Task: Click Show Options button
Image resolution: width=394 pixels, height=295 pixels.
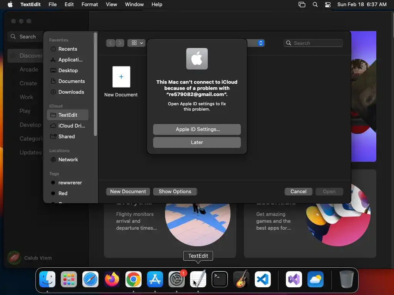Action: tap(175, 192)
